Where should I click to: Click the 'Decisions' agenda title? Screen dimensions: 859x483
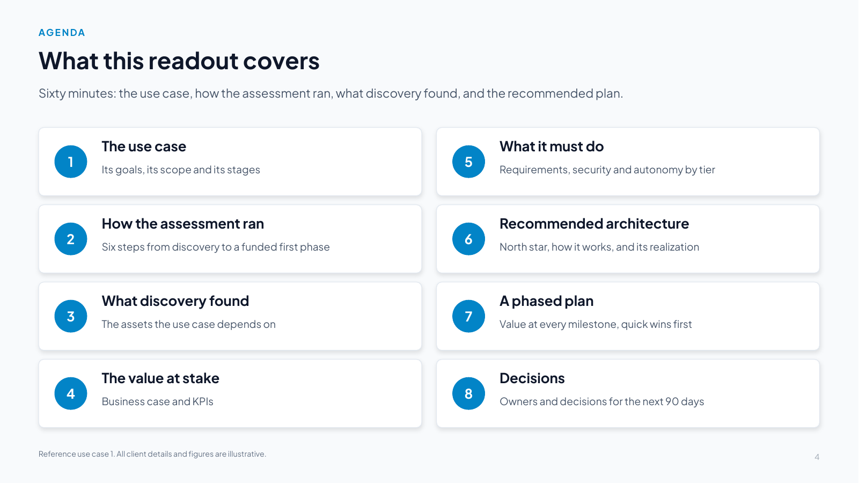coord(532,378)
